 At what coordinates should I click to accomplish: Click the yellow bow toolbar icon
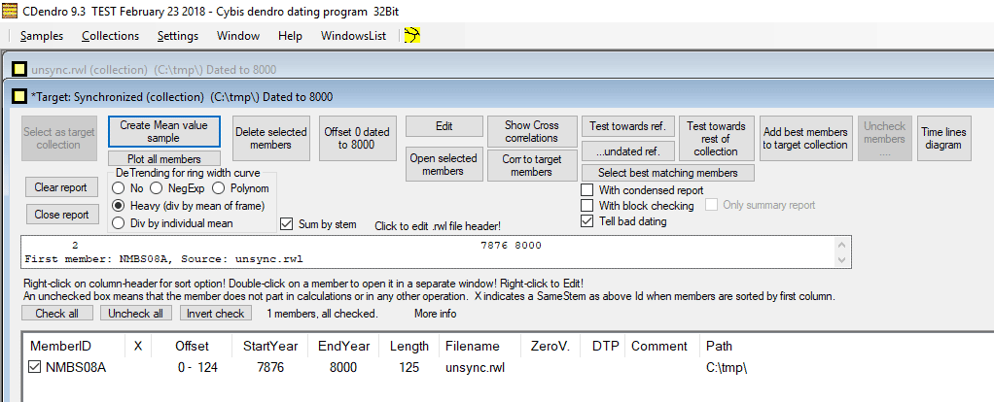[x=412, y=36]
